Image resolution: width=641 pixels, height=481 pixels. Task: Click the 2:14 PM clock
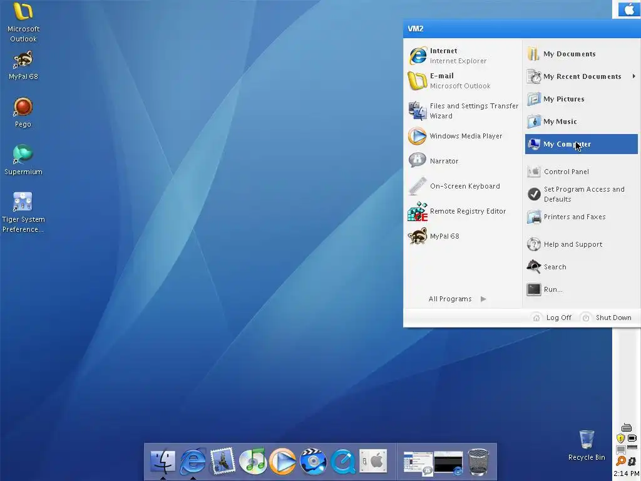pos(626,473)
